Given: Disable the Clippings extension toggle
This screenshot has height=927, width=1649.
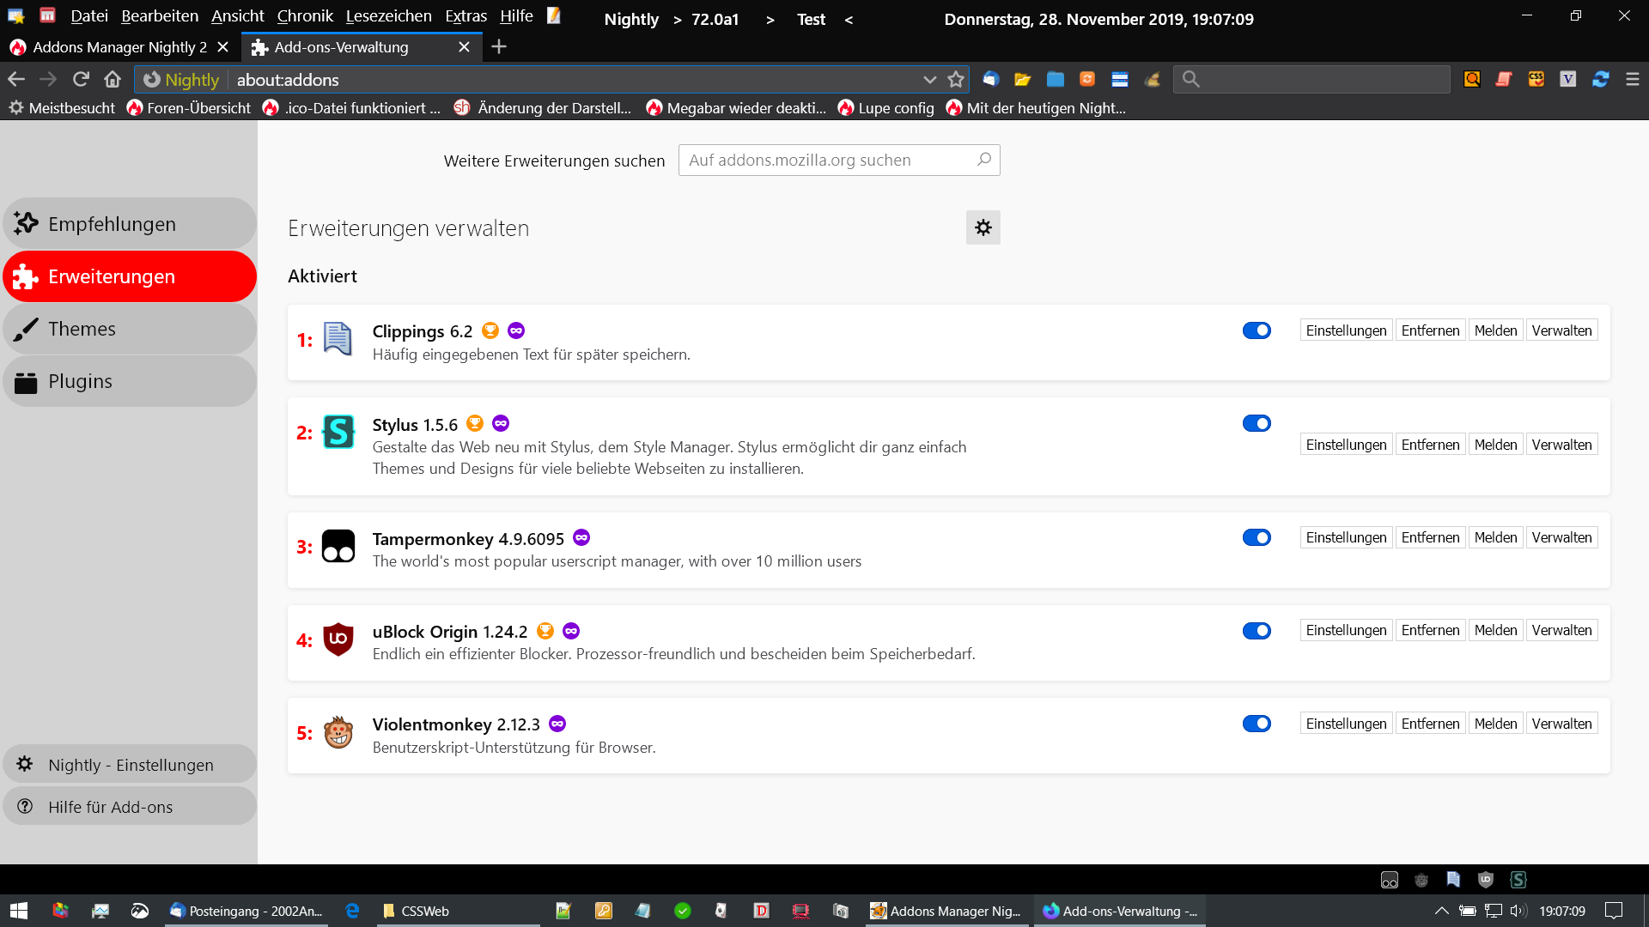Looking at the screenshot, I should (x=1256, y=330).
